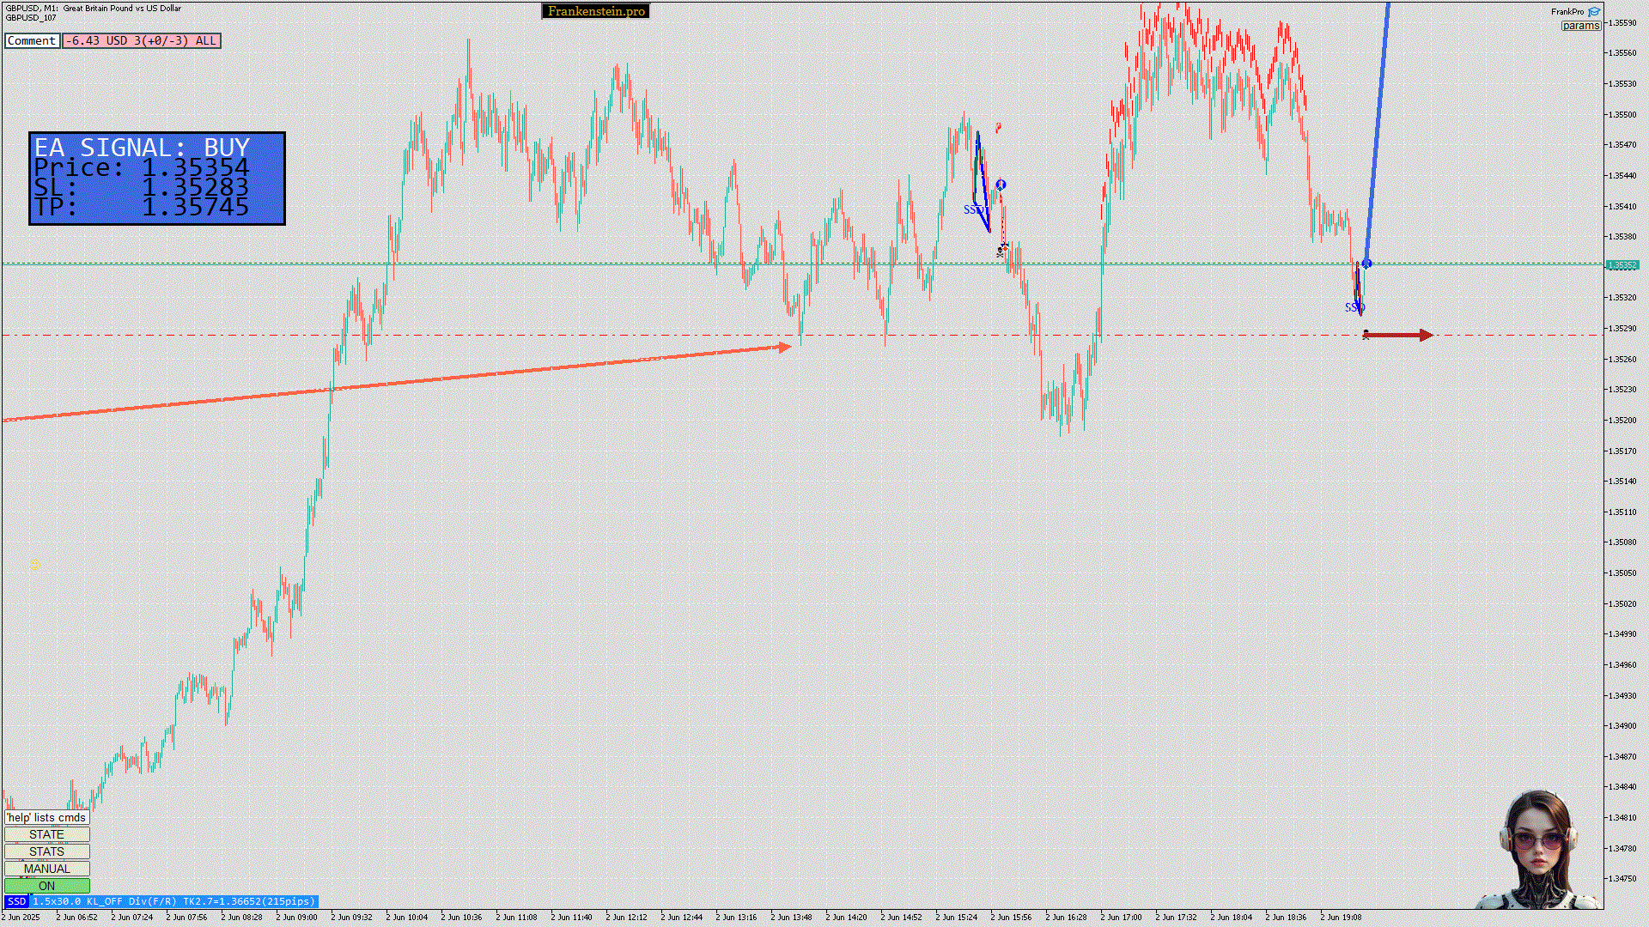Click the blue SSD strategy label in the bottom status bar
Screen dimensions: 1649x927
16,901
